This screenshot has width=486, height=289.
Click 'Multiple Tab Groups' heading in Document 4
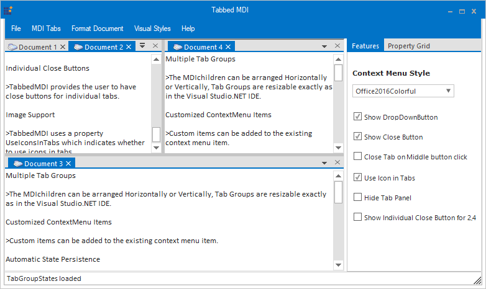pyautogui.click(x=200, y=59)
